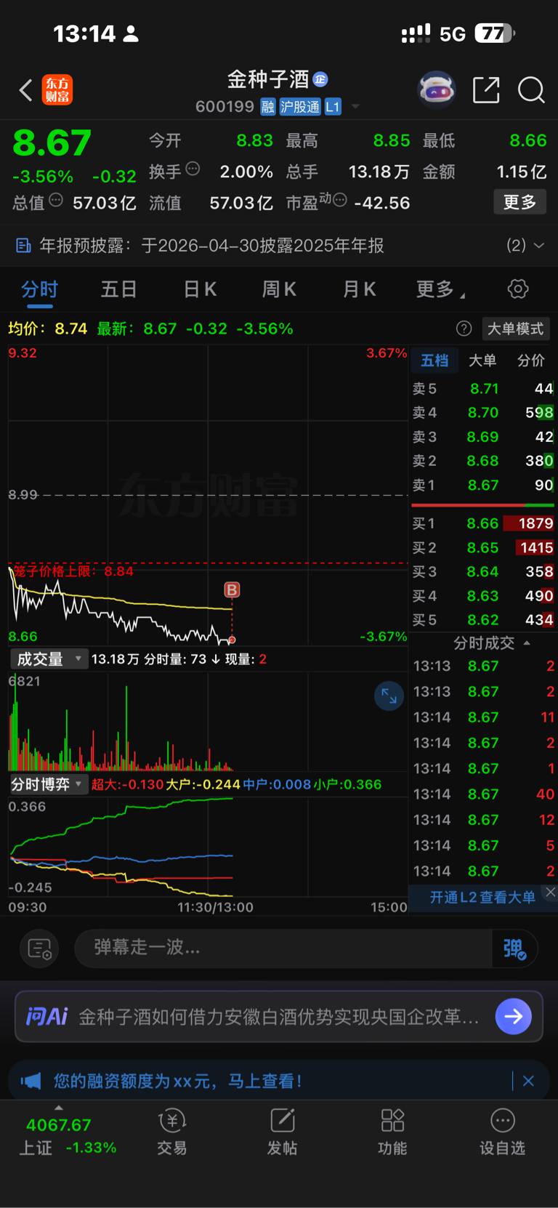
Task: Toggle 大单模式
Action: pos(515,329)
